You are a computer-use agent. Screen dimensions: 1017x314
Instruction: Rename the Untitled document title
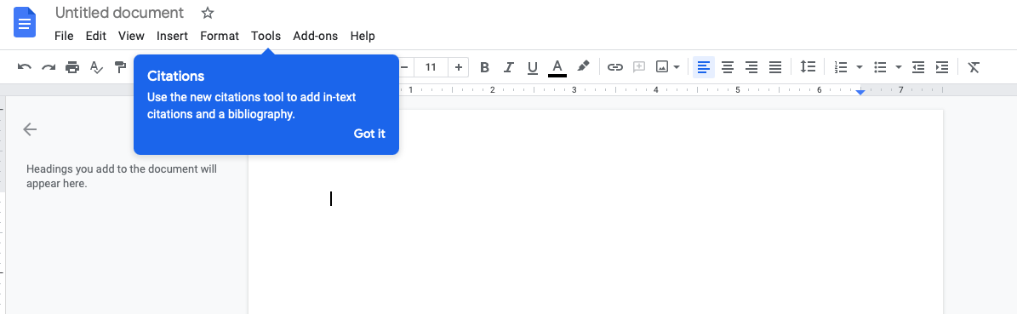click(x=119, y=12)
